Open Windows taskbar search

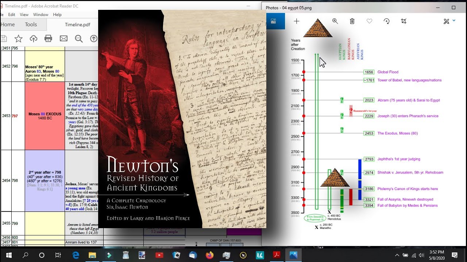click(26, 255)
